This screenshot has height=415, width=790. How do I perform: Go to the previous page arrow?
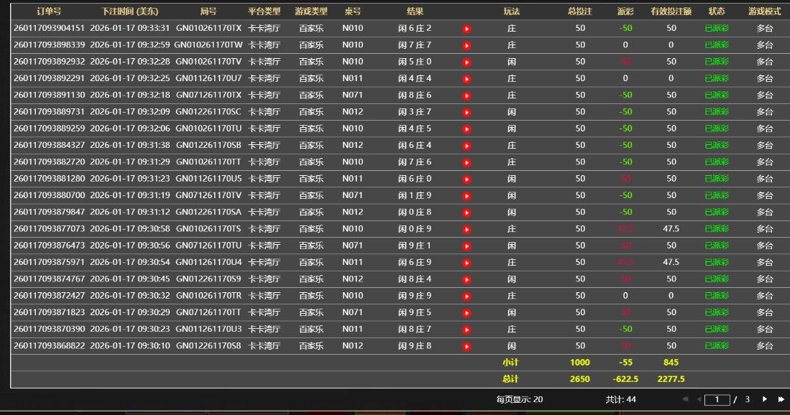pyautogui.click(x=699, y=399)
